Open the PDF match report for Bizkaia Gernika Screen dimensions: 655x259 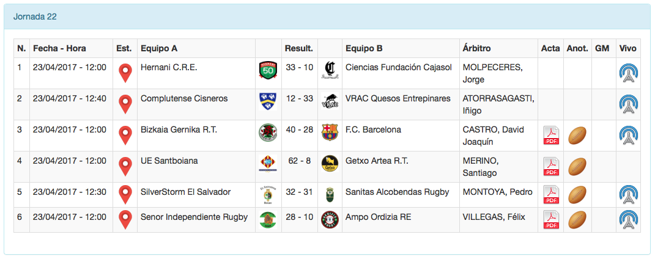point(552,136)
